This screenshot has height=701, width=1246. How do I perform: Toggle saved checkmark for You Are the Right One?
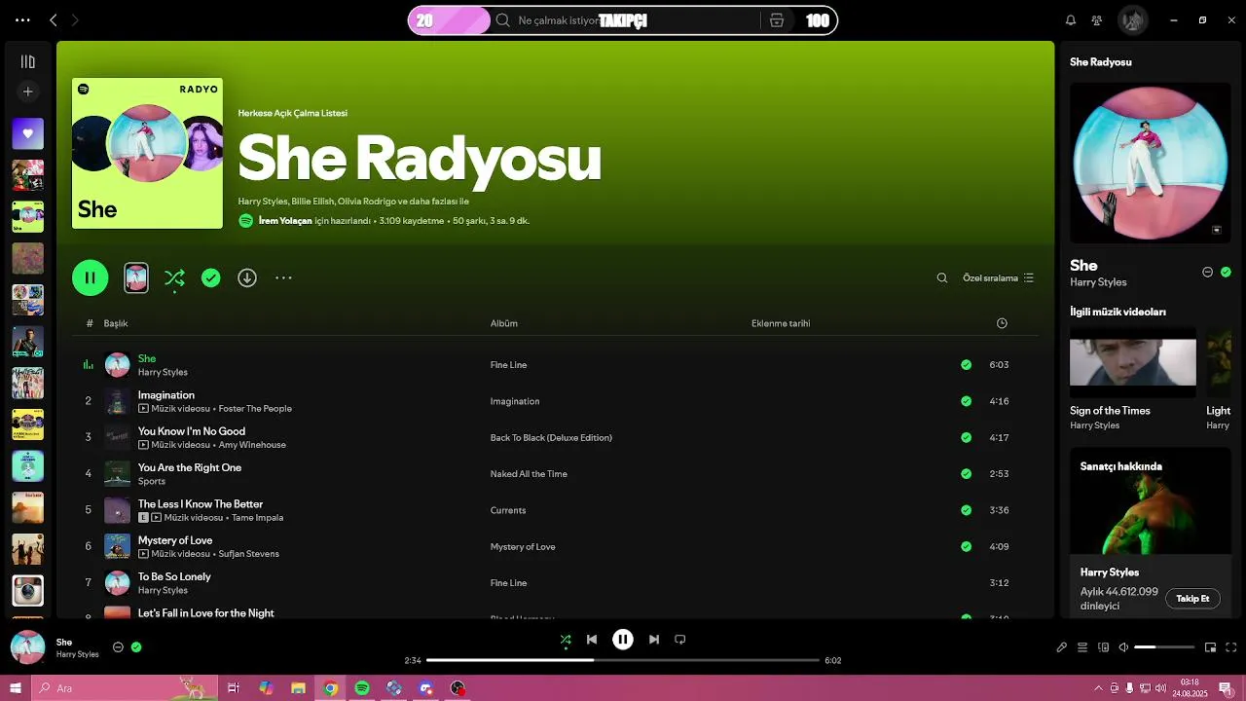click(966, 474)
